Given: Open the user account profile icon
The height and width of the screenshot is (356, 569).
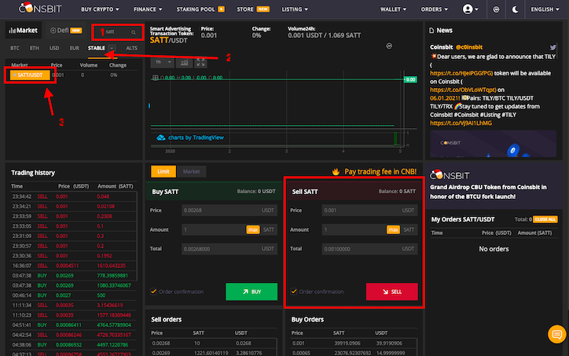Looking at the screenshot, I should click(468, 9).
